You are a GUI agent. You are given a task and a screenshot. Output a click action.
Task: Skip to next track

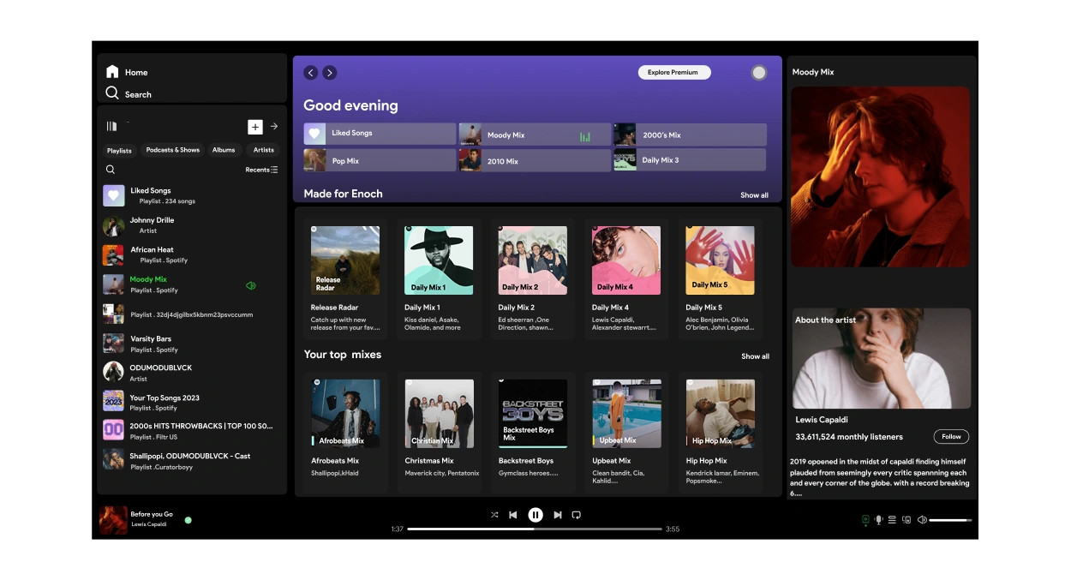pos(558,515)
